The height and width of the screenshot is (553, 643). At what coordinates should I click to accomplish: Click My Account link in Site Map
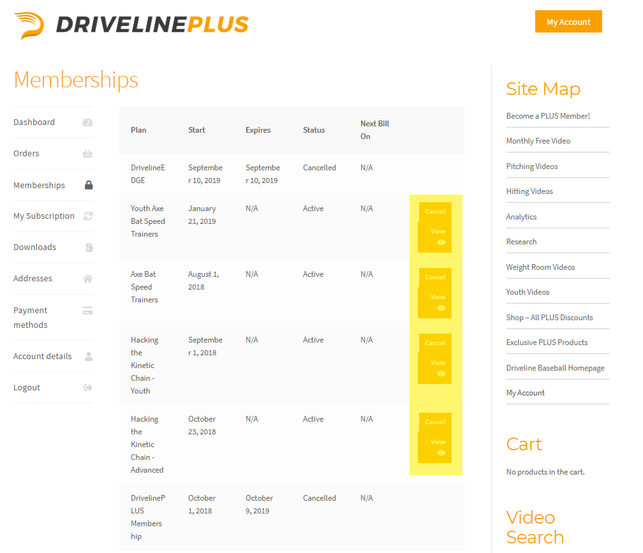coord(526,393)
